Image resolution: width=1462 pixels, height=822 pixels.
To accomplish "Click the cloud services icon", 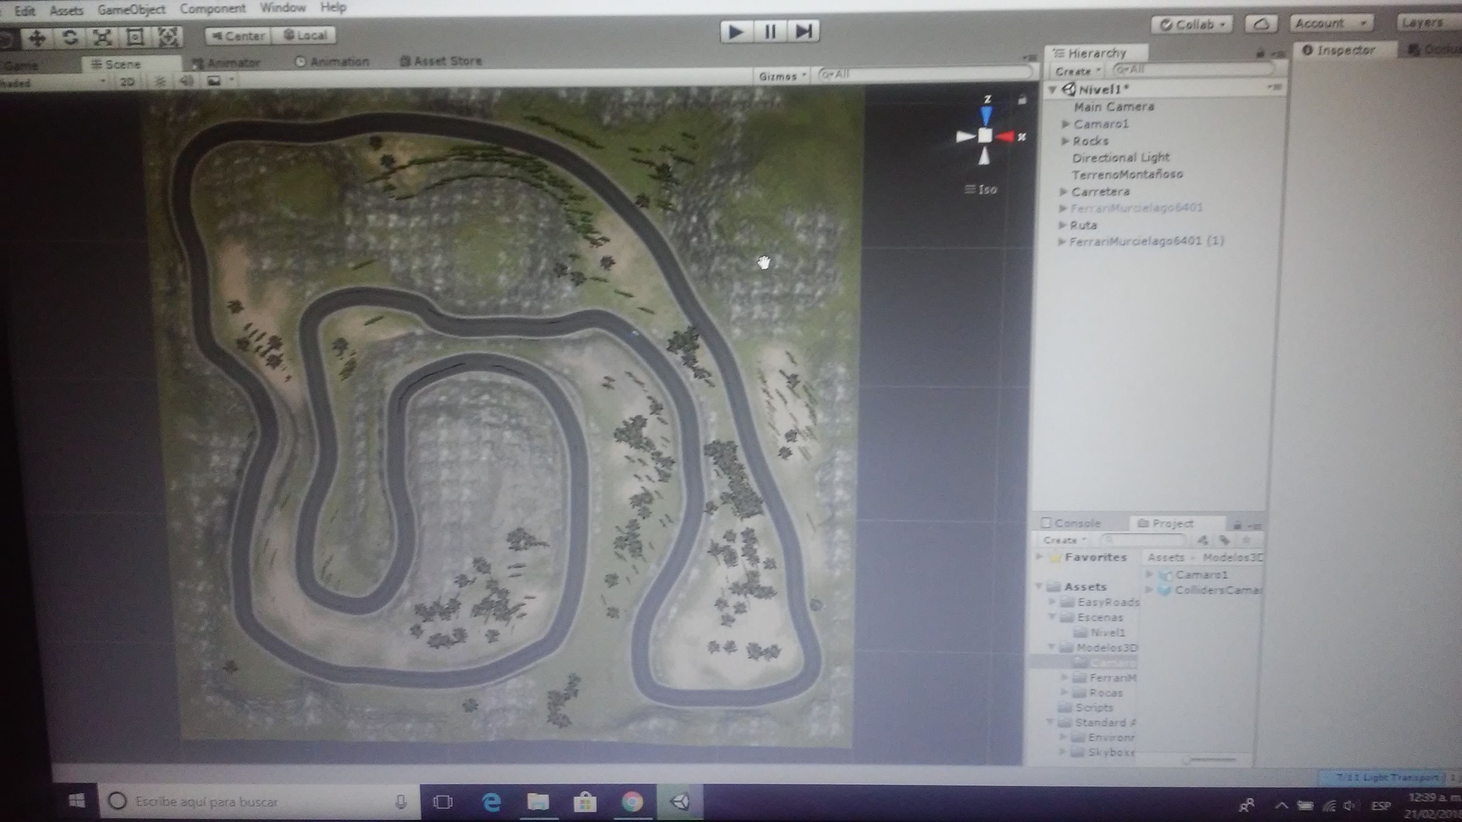I will [1261, 24].
